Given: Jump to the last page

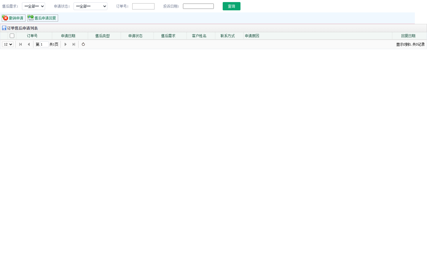Looking at the screenshot, I should tap(74, 44).
